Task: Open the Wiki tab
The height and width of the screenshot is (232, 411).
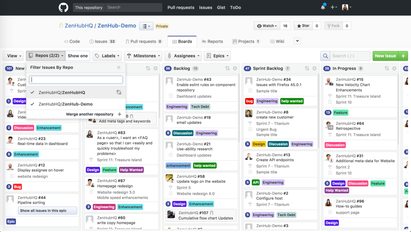Action: pos(277,41)
